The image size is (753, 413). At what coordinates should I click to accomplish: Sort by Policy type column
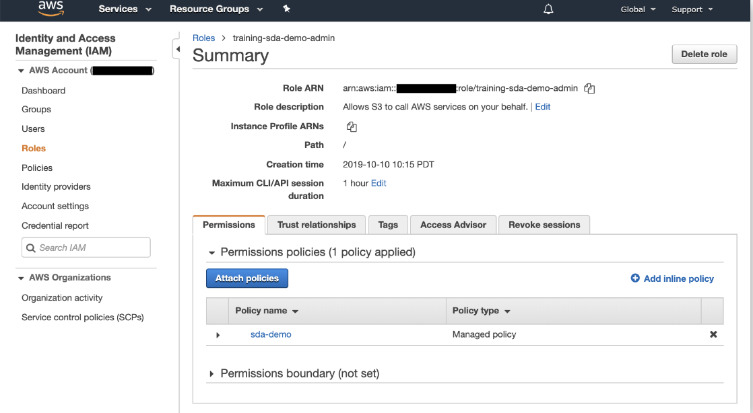tap(481, 311)
